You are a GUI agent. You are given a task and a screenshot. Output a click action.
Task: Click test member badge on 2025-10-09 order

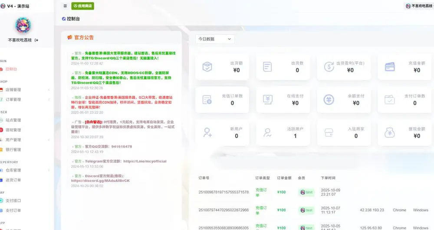coord(306,192)
